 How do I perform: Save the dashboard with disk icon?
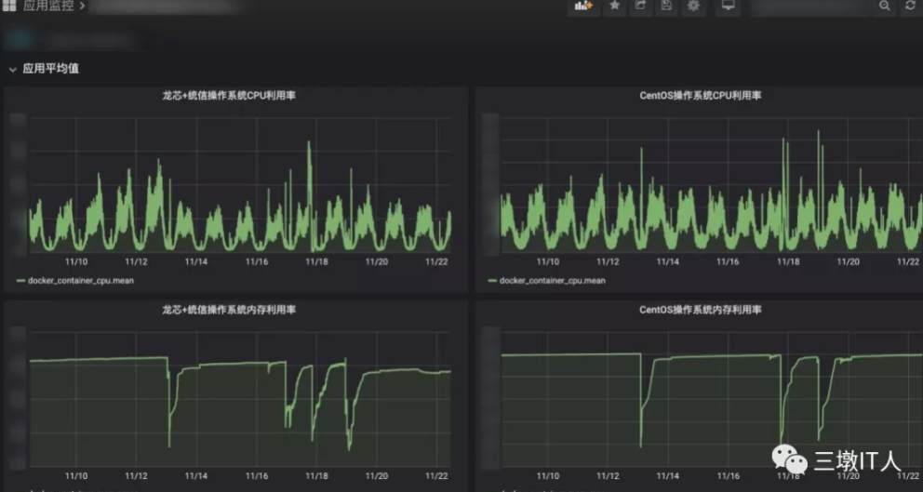666,7
